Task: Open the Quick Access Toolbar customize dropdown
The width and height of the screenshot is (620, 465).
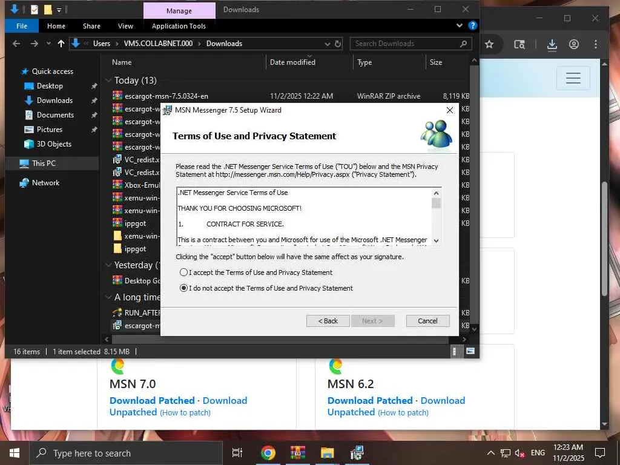Action: tap(59, 10)
